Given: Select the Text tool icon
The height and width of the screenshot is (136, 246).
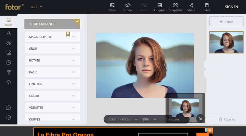Looking at the screenshot, I should 9,72.
